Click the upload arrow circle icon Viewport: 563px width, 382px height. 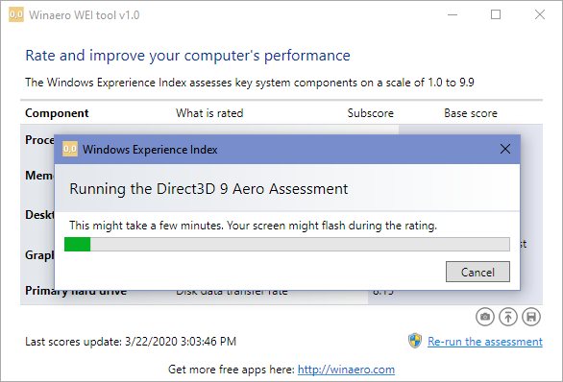507,317
